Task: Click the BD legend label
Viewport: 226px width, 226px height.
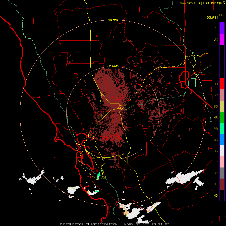Action: click(x=215, y=106)
